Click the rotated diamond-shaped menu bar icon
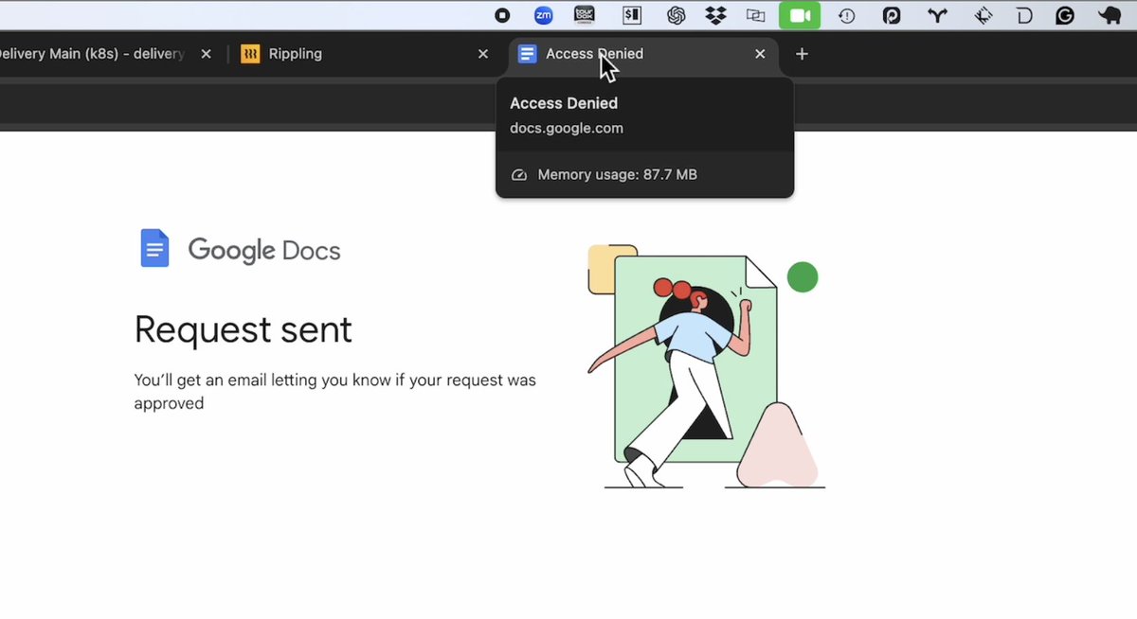 coord(984,15)
